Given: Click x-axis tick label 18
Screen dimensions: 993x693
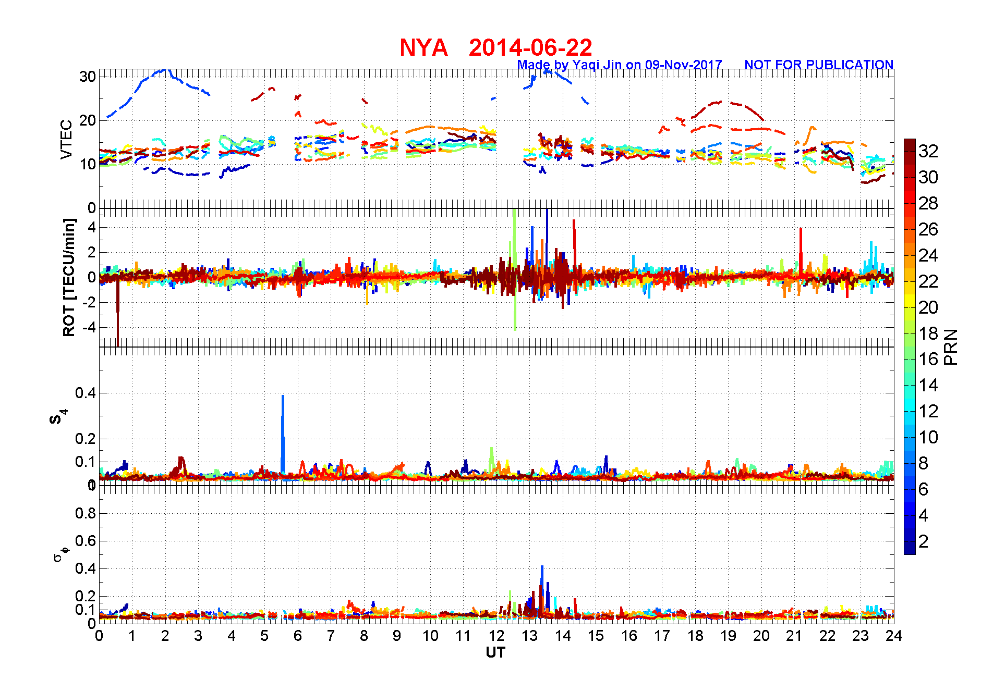Looking at the screenshot, I should click(695, 636).
